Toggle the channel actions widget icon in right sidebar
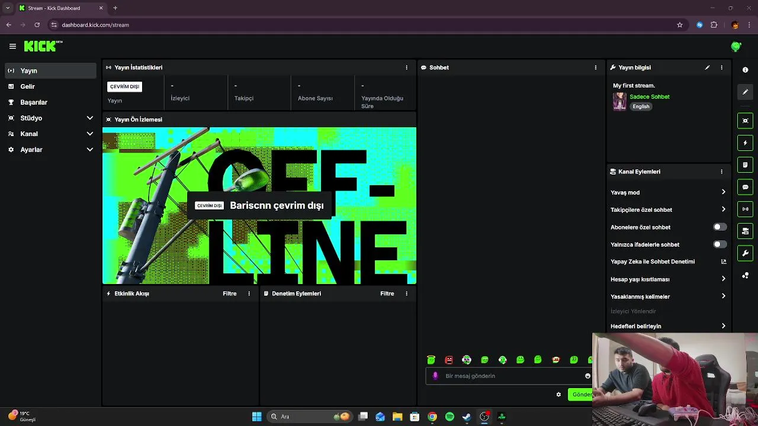Image resolution: width=758 pixels, height=426 pixels. 745,231
